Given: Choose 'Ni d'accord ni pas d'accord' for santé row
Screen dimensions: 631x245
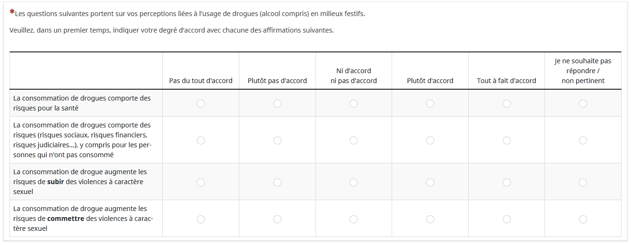Looking at the screenshot, I should (x=353, y=103).
